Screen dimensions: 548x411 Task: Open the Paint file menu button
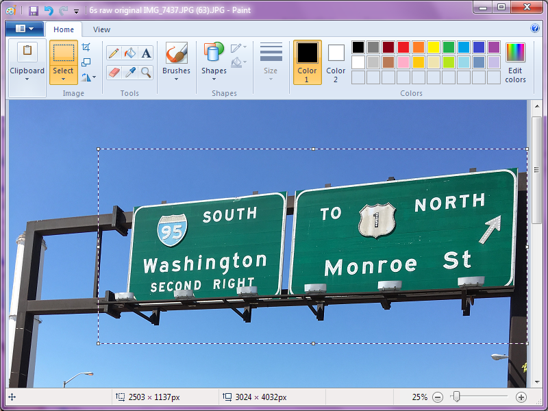25,29
